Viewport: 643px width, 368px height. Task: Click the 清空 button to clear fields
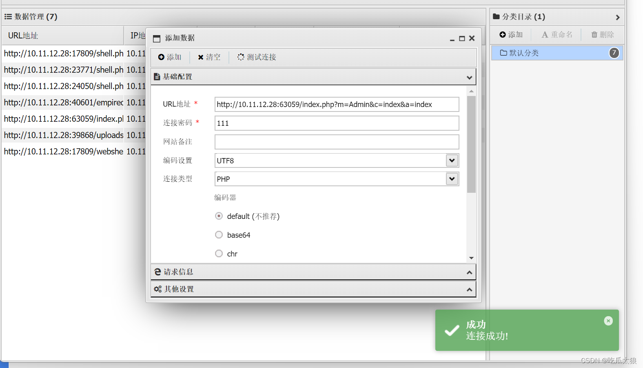[x=209, y=57]
